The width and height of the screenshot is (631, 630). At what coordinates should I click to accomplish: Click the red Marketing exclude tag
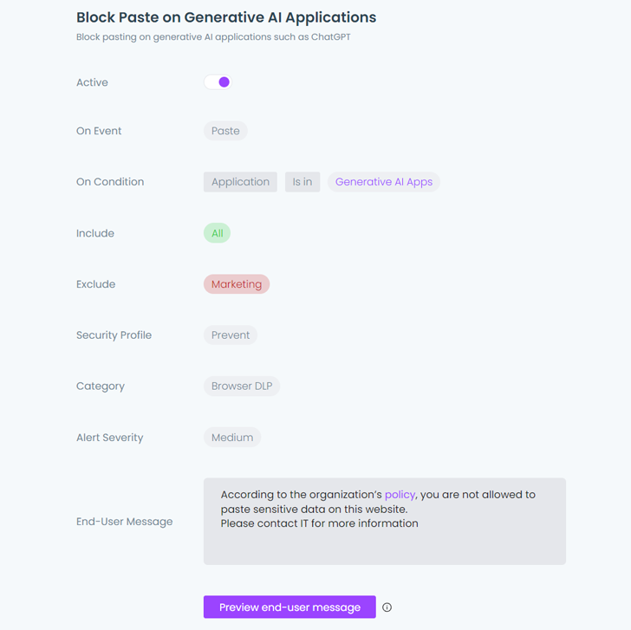[237, 284]
